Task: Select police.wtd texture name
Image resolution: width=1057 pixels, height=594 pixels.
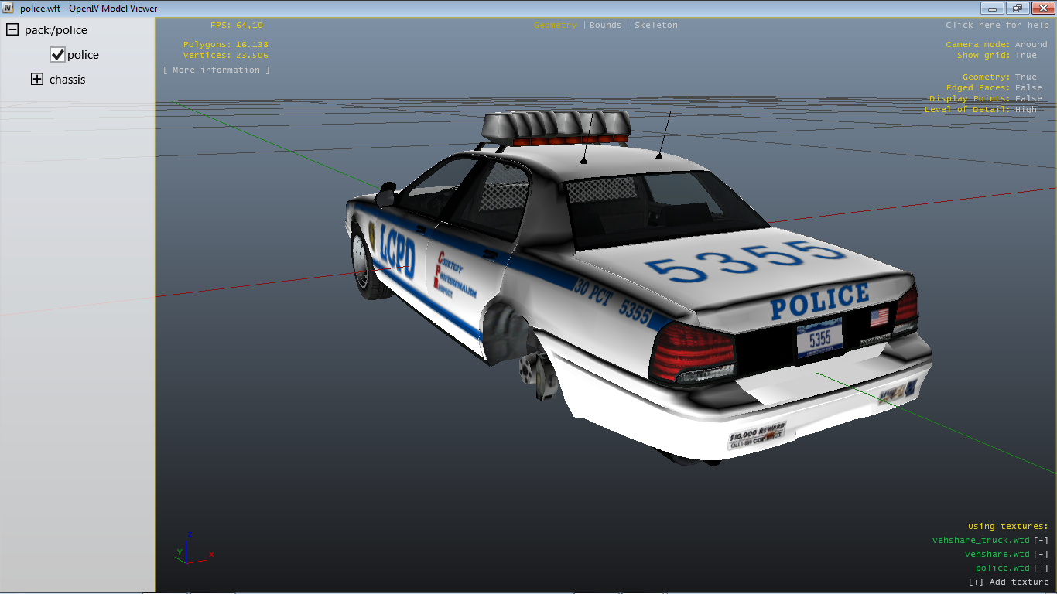Action: click(1003, 568)
